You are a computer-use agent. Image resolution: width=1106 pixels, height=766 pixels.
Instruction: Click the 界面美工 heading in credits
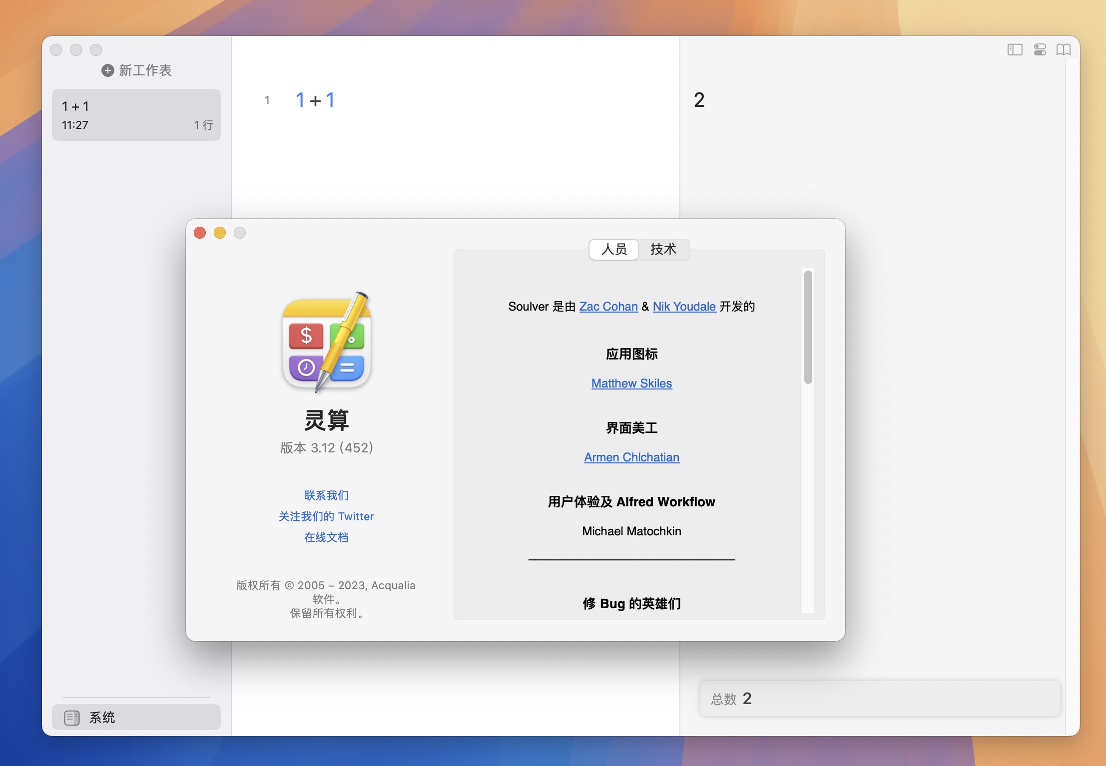click(x=631, y=428)
